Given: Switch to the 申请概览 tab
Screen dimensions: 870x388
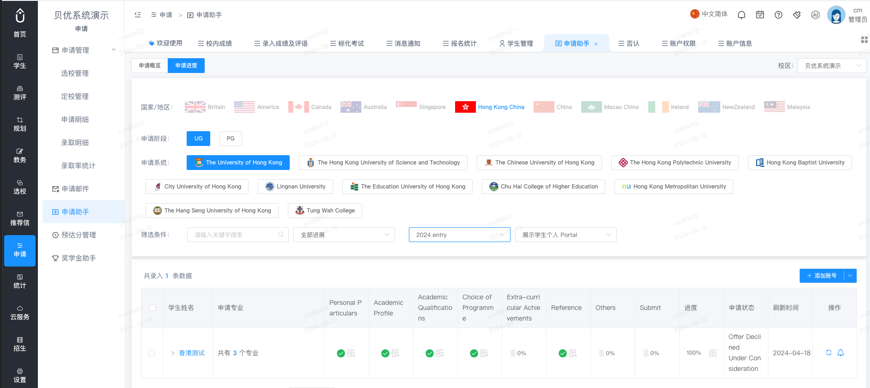Looking at the screenshot, I should [150, 66].
